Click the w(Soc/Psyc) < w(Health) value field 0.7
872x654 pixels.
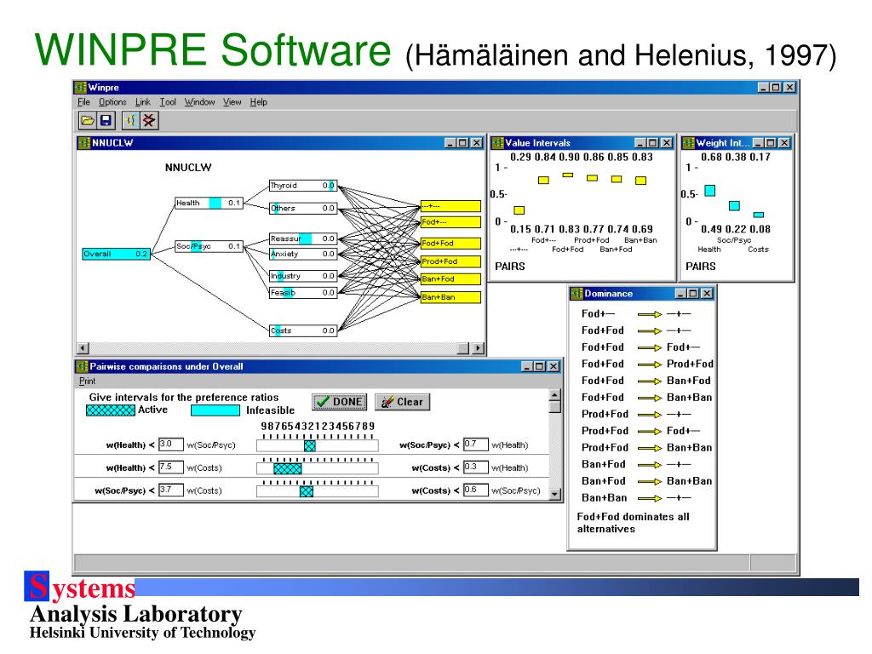click(x=475, y=445)
